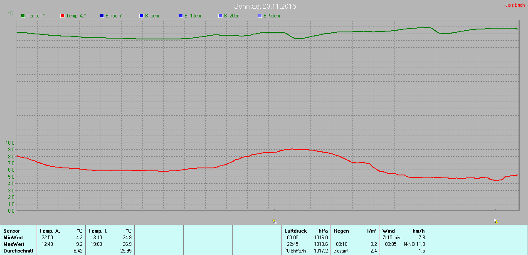Viewport: 528px width, 255px height.
Task: Click the B -20cm legend color box
Action: 220,16
